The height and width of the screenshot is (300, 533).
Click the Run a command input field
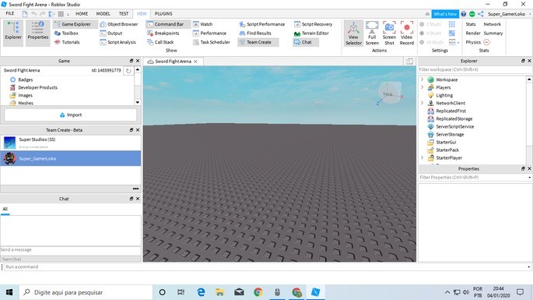pyautogui.click(x=265, y=266)
